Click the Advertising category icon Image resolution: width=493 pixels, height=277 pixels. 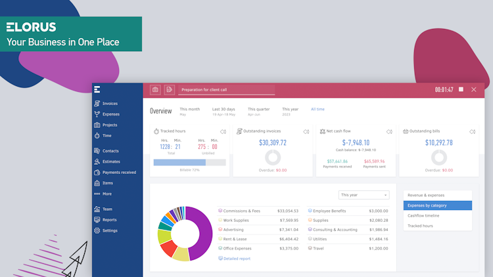pos(220,230)
